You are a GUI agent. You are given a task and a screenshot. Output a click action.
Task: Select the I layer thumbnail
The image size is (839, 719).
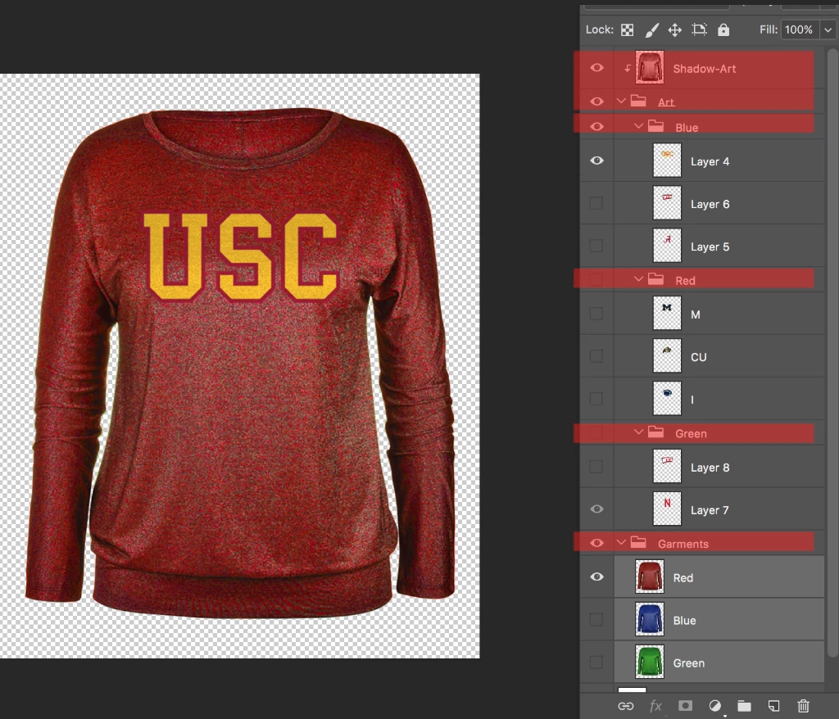pos(667,399)
